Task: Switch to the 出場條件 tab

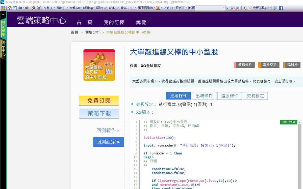Action: pos(204,96)
